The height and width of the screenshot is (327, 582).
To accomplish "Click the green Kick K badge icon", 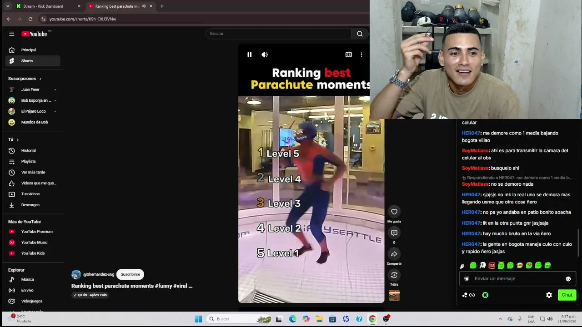I will pyautogui.click(x=485, y=295).
